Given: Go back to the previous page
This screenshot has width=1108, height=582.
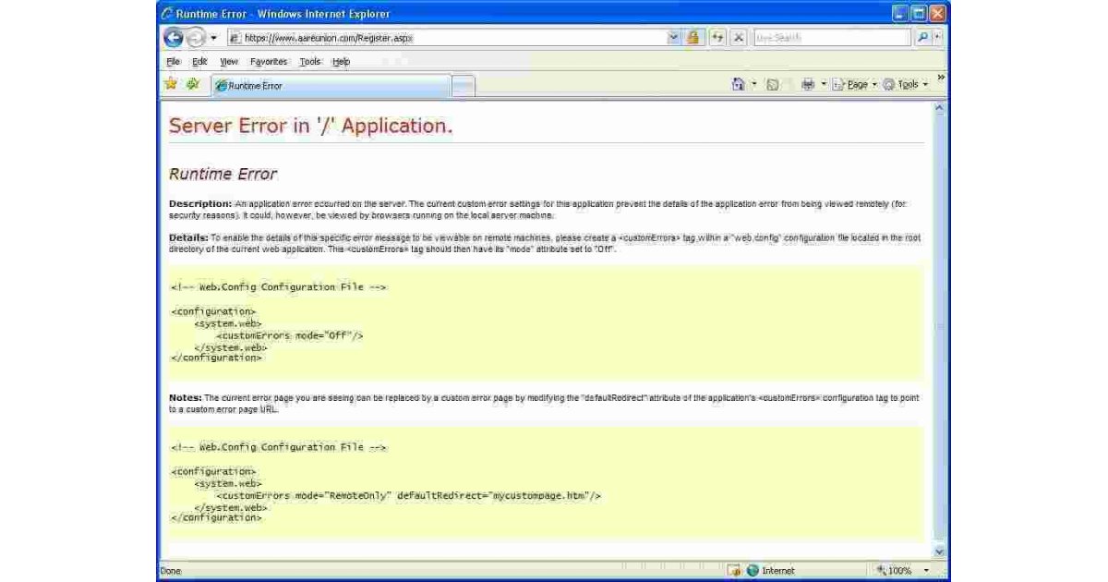Looking at the screenshot, I should click(175, 38).
